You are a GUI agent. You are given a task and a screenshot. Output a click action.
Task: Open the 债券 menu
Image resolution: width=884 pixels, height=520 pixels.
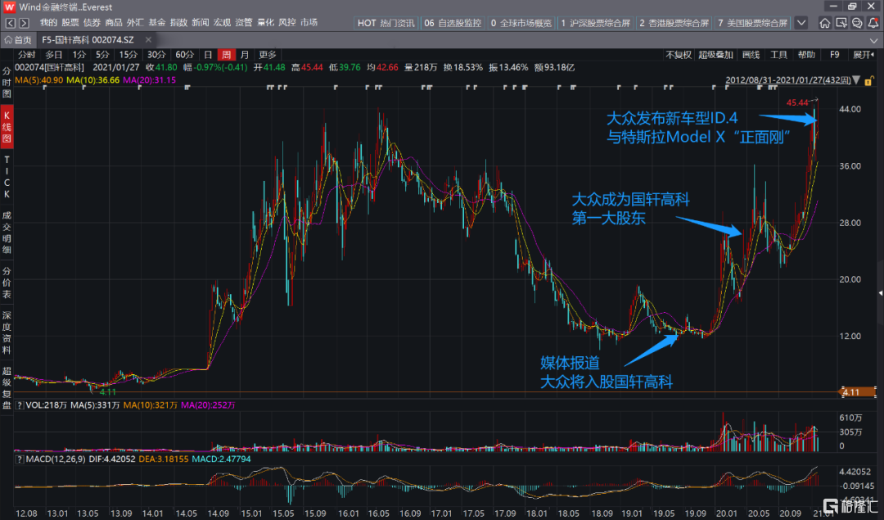(92, 23)
